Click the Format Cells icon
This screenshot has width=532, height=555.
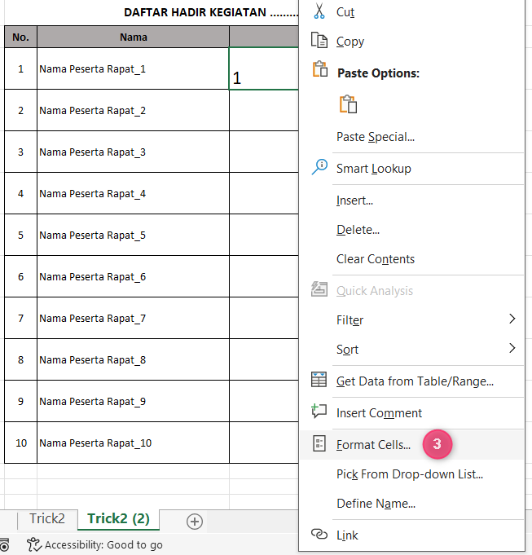tap(319, 444)
